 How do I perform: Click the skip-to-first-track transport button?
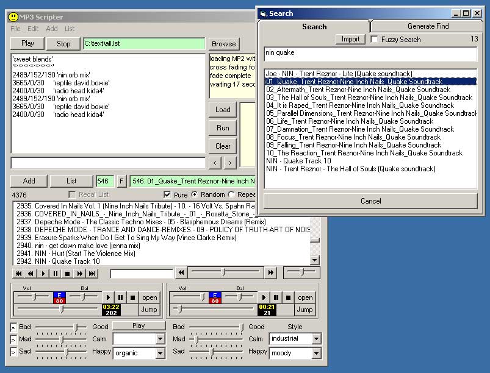point(18,274)
